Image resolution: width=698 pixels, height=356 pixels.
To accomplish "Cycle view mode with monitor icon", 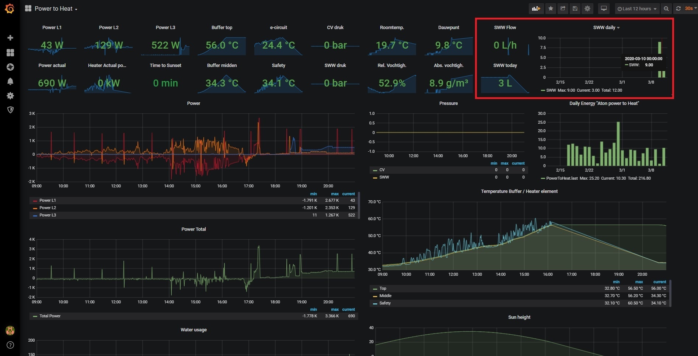I will click(604, 8).
